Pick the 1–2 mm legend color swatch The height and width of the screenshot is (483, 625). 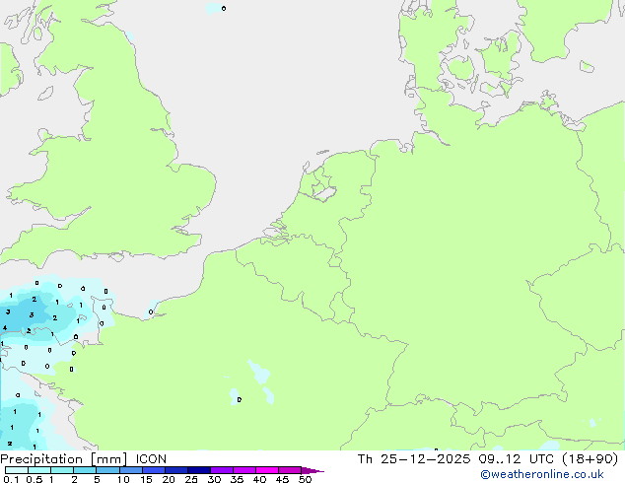coord(62,470)
